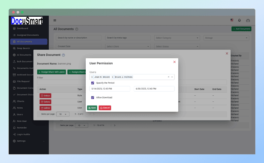Open items per page dropdown in share list
This screenshot has height=163, width=264.
point(63,114)
